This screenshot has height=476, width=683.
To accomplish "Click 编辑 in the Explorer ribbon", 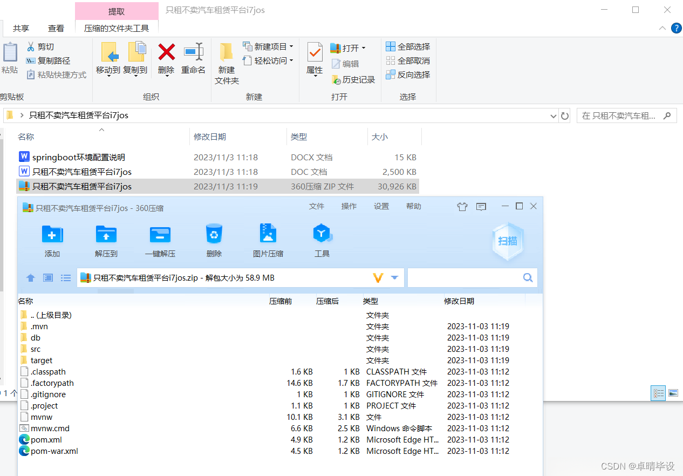I will click(x=345, y=64).
